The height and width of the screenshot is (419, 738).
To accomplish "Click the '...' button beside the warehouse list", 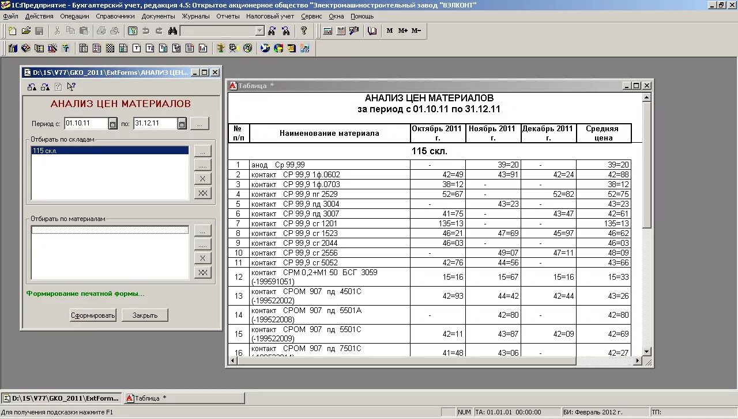I will tap(202, 151).
